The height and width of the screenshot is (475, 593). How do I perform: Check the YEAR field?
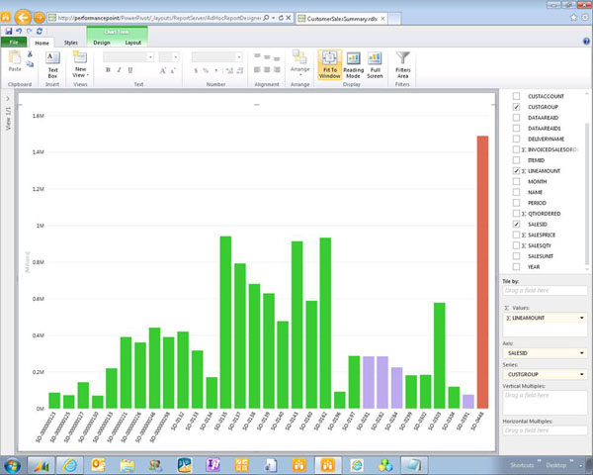[x=516, y=266]
